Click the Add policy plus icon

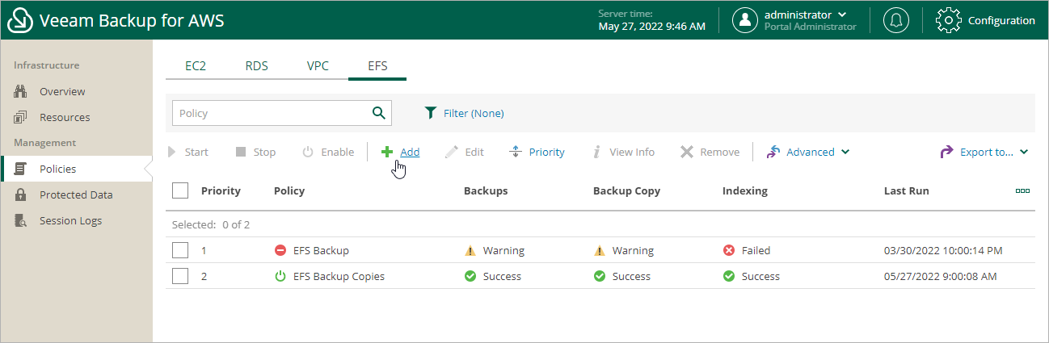coord(387,152)
